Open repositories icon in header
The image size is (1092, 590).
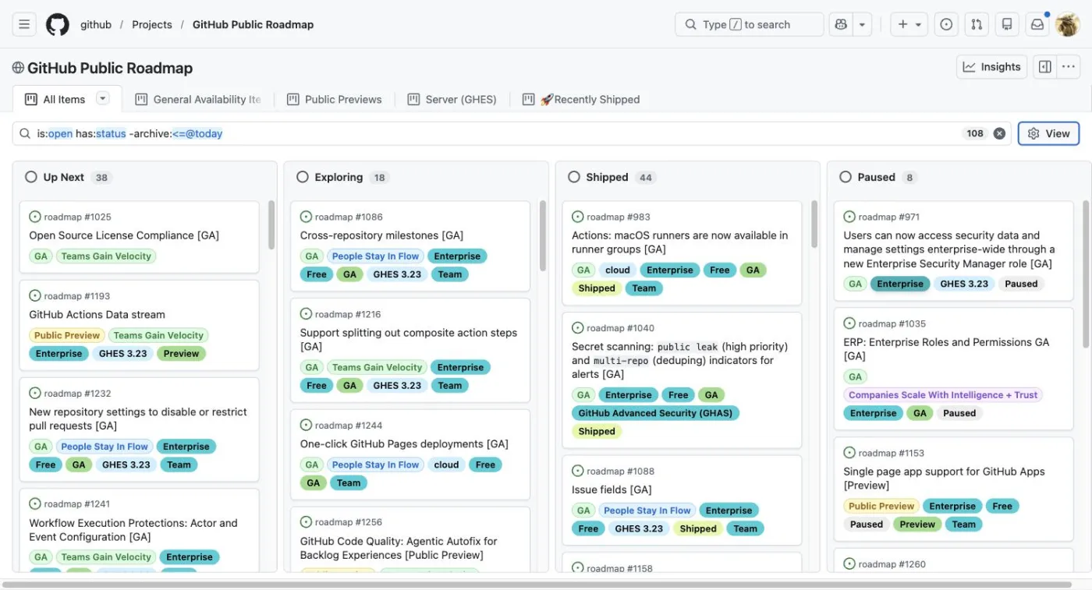click(1007, 24)
